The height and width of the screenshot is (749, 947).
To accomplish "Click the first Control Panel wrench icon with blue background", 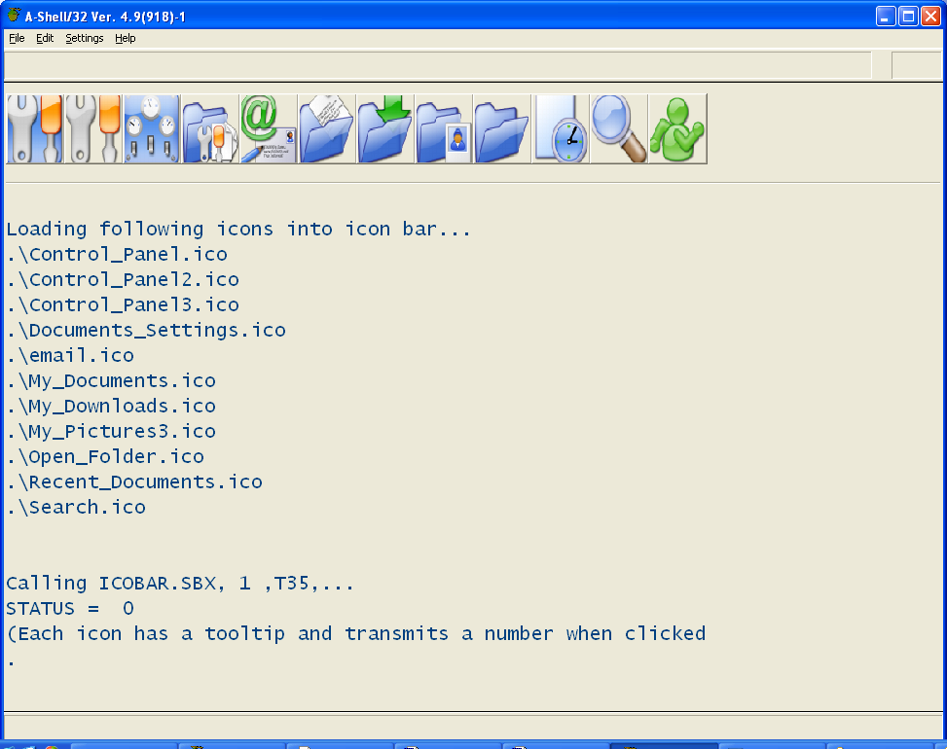I will [x=34, y=128].
